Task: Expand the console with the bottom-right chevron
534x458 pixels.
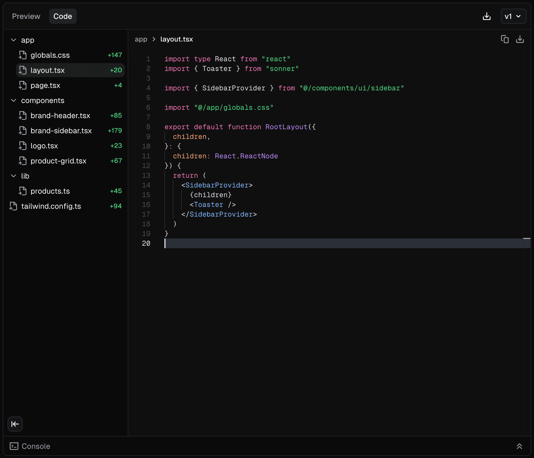Action: [520, 446]
